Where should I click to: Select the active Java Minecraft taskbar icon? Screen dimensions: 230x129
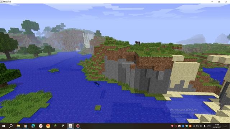[70, 126]
